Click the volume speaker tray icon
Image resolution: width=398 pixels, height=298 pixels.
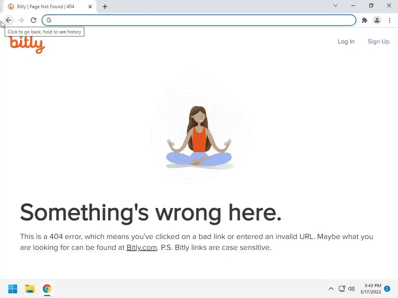[x=351, y=289]
